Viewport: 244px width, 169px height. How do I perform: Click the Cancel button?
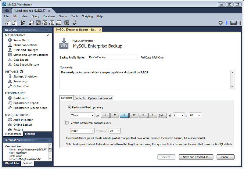[x=225, y=157]
